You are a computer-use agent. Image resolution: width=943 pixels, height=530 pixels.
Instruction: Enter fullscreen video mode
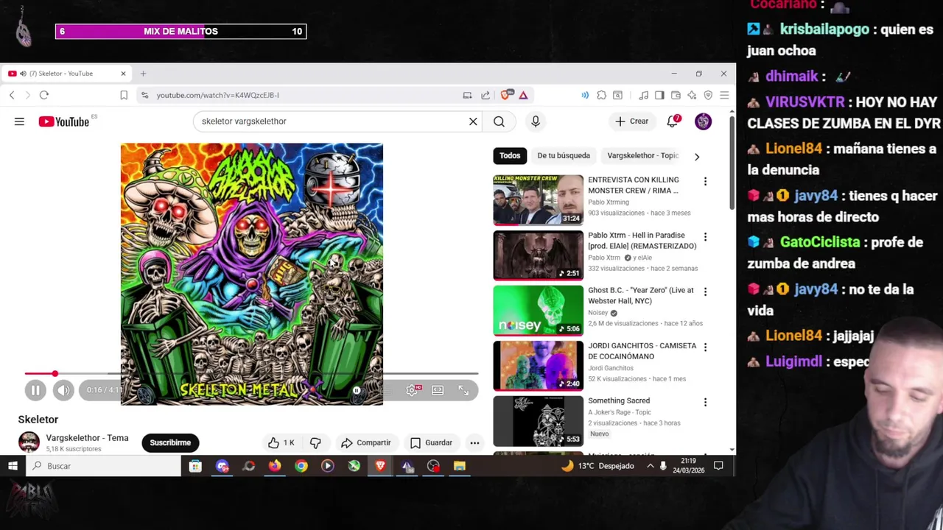click(x=463, y=390)
